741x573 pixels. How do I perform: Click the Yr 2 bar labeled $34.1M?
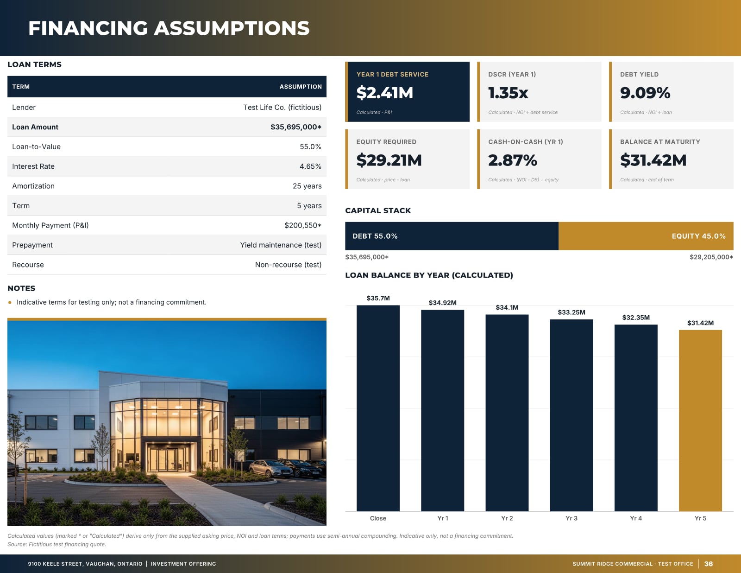pos(507,413)
